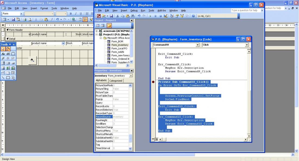
Task: Open Project Explorer from VB toolbar
Action: (172, 16)
